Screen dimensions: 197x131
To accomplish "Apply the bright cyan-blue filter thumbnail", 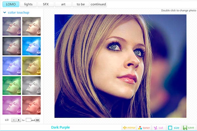I will pyautogui.click(x=32, y=46).
